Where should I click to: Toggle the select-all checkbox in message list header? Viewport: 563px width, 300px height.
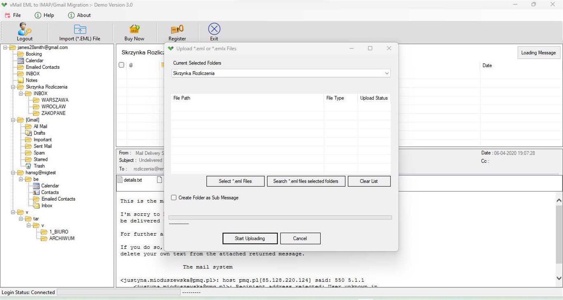tap(121, 65)
